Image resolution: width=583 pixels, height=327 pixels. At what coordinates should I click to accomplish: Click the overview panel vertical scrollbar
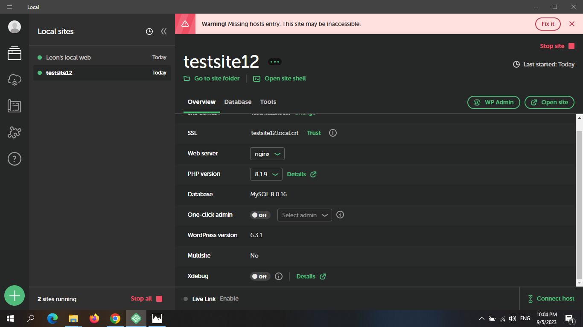579,204
